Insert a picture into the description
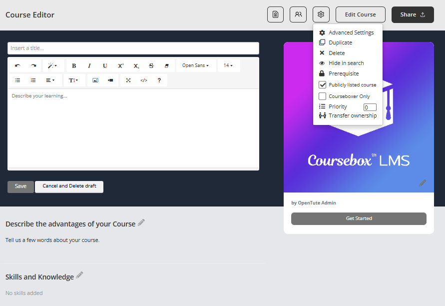The width and height of the screenshot is (445, 306). 95,80
